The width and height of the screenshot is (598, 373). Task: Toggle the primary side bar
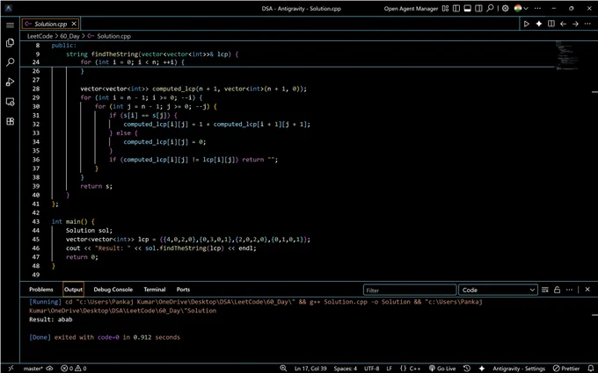456,9
